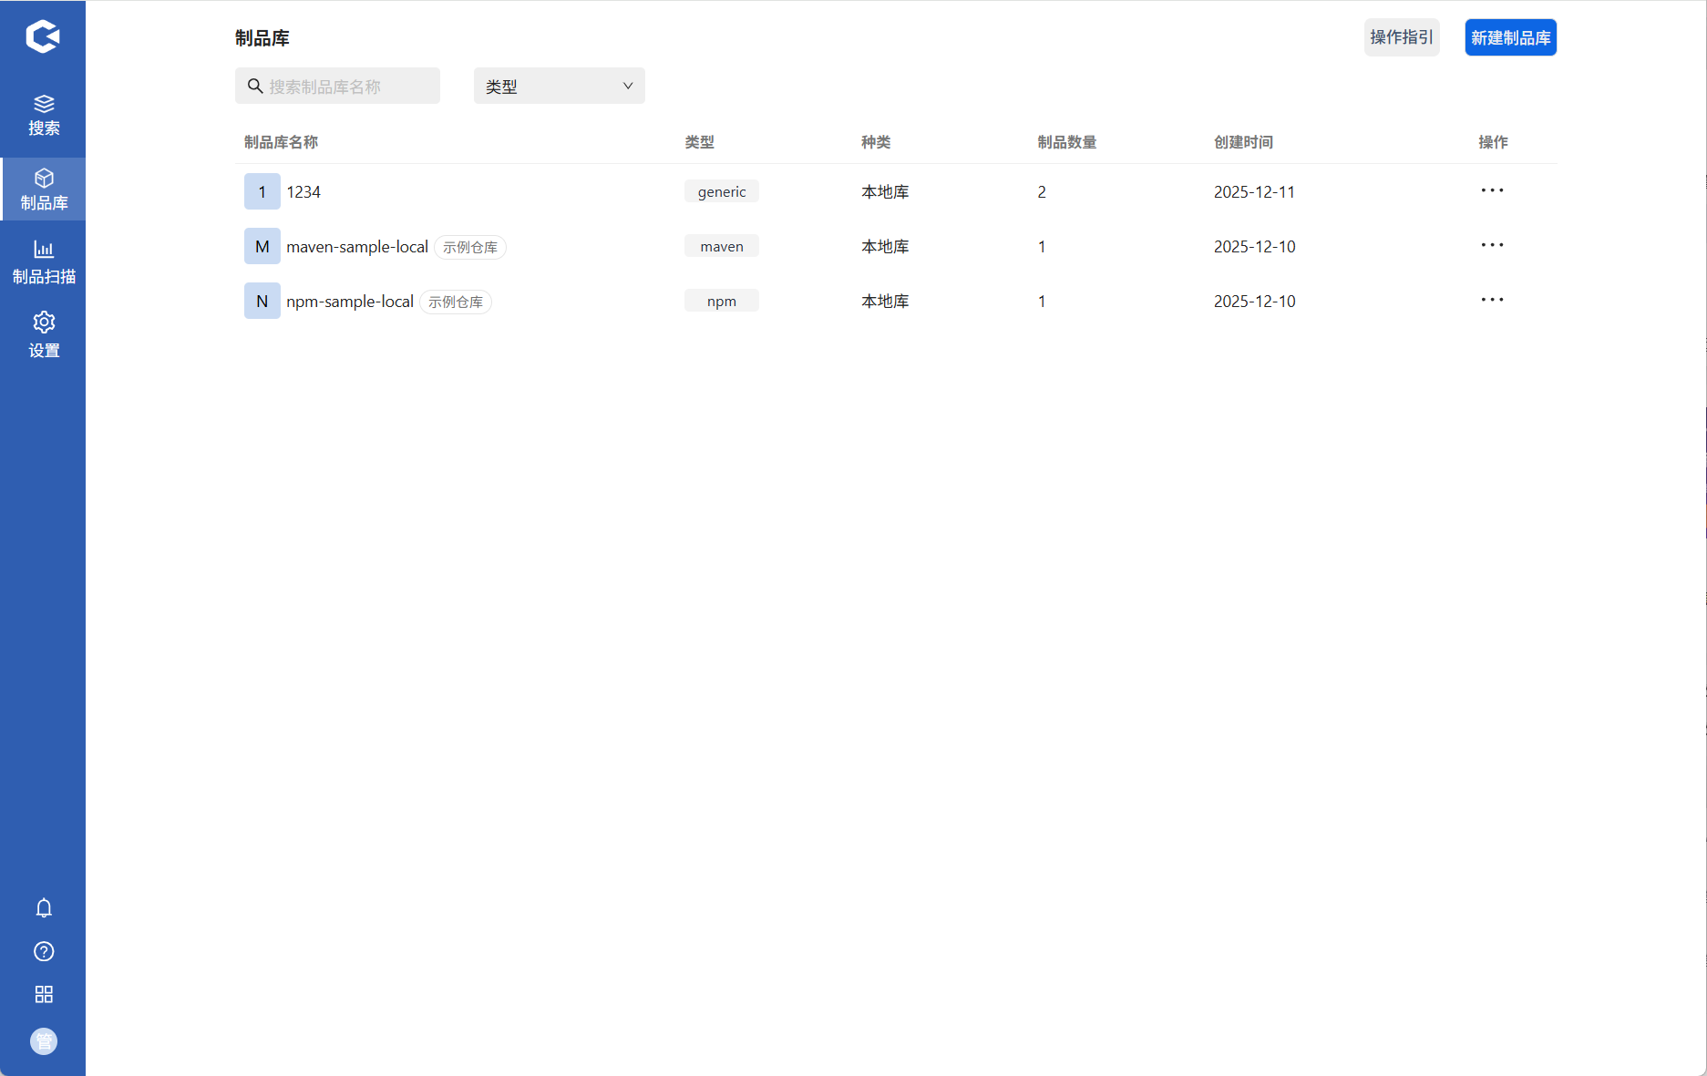Click 本地库 in the 1234 row
Screen dimensions: 1707x1076
(x=885, y=192)
